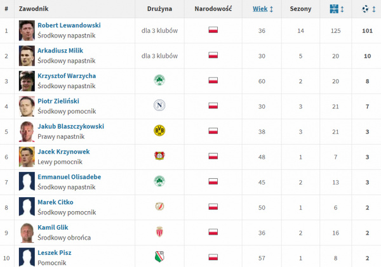
Task: Click Polish flag in Lewandowski row
Action: 213,30
